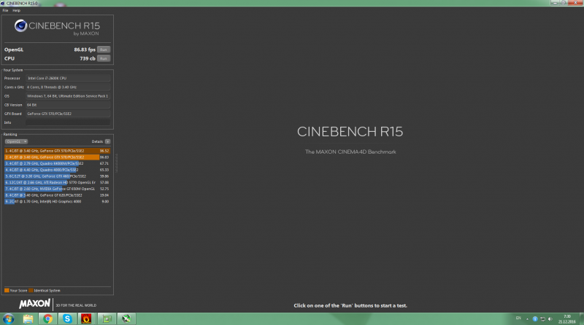584x325 pixels.
Task: Click the EN language indicator
Action: (515, 318)
